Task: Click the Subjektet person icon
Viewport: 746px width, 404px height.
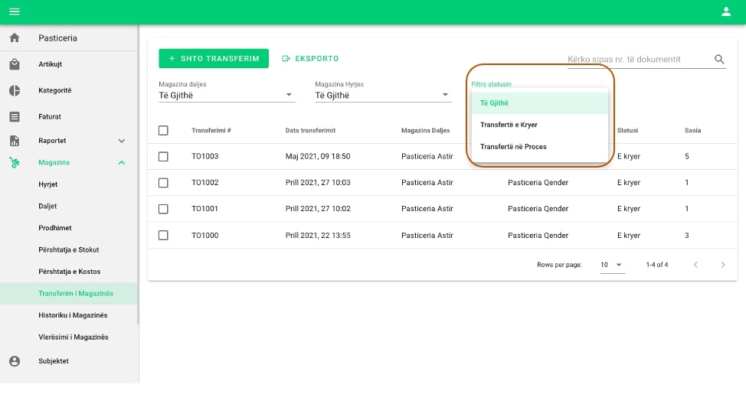Action: pyautogui.click(x=15, y=361)
